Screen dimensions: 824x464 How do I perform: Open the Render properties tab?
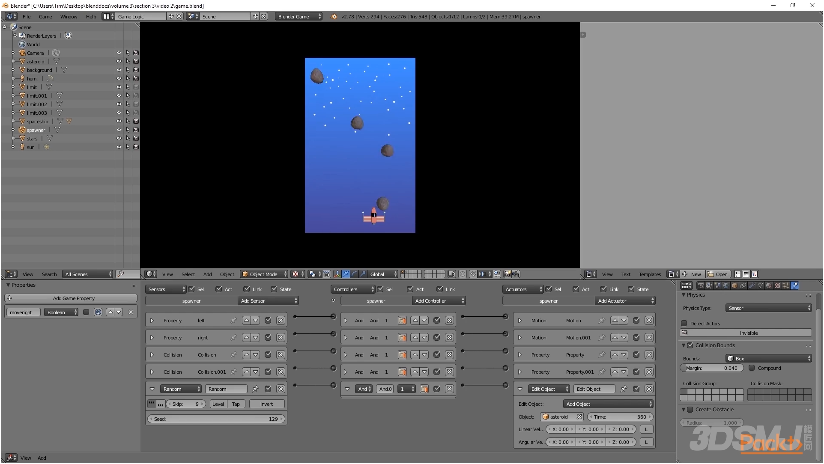(701, 286)
